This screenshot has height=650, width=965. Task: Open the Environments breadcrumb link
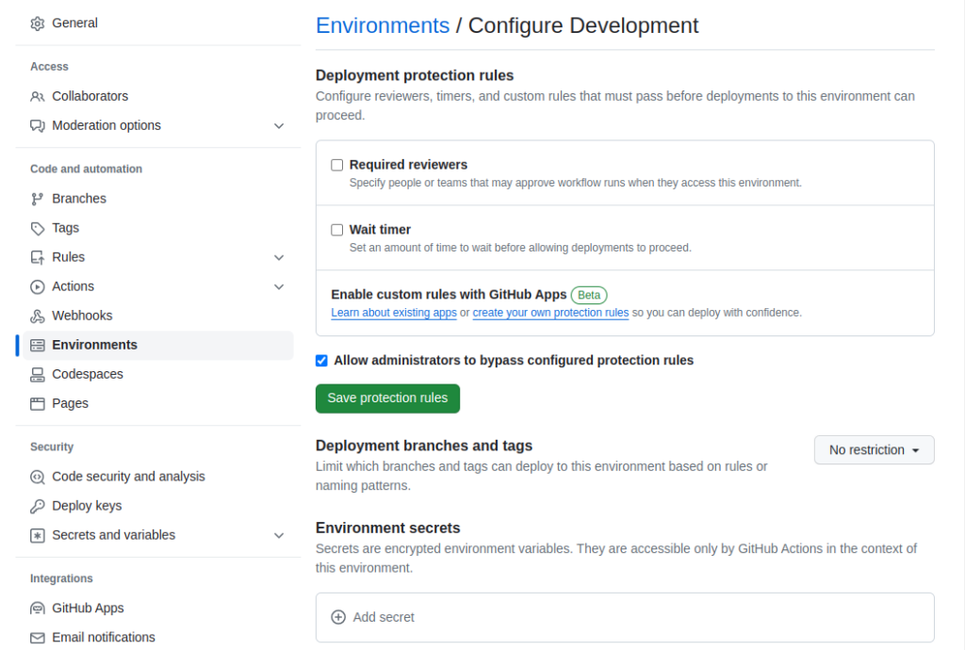coord(382,25)
